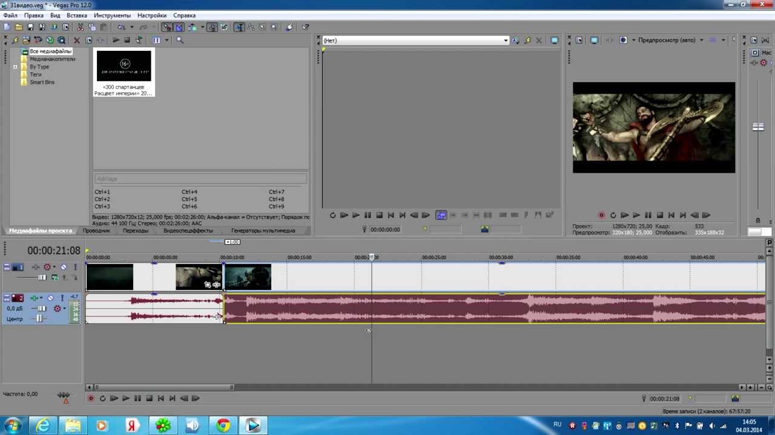Adjust the video track 1 level slider
This screenshot has height=435, width=775.
(42, 277)
